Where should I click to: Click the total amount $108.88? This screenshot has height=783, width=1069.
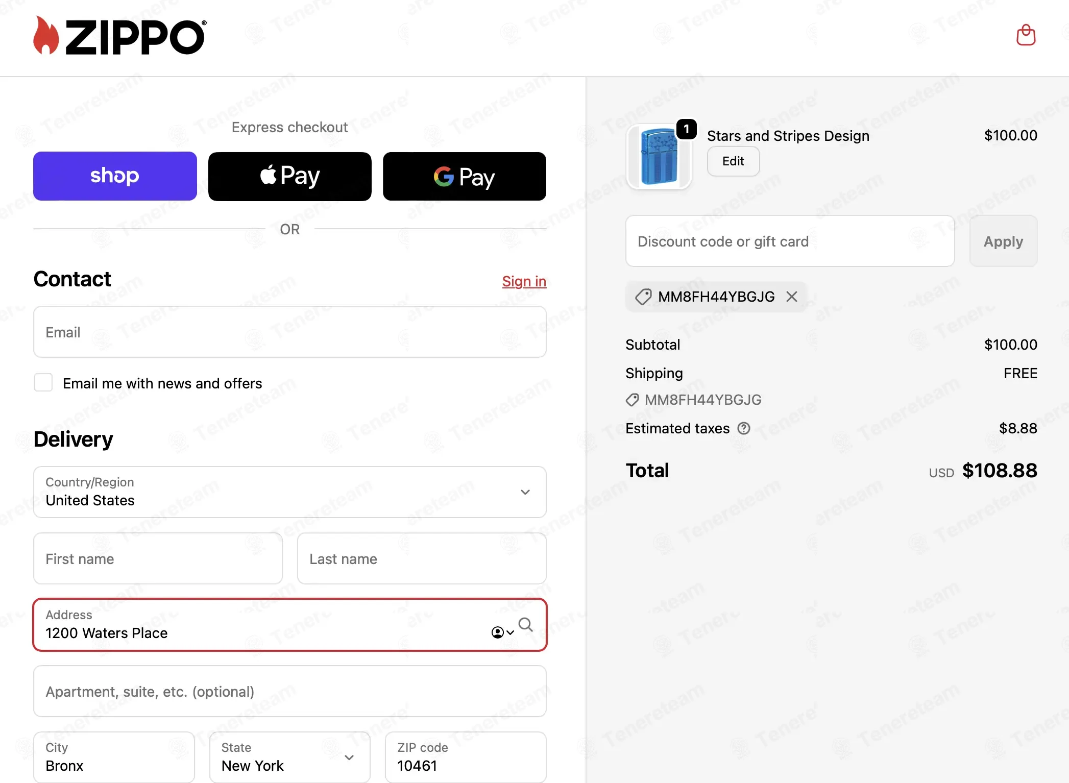pos(1000,470)
